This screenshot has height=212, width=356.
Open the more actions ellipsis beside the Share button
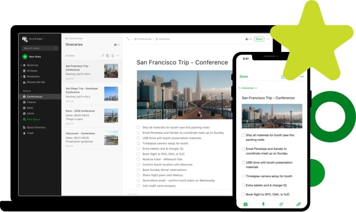point(268,39)
